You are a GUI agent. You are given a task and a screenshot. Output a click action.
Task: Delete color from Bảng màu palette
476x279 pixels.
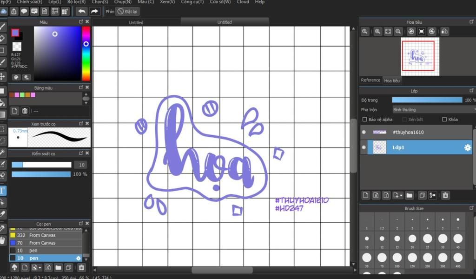coord(25,111)
